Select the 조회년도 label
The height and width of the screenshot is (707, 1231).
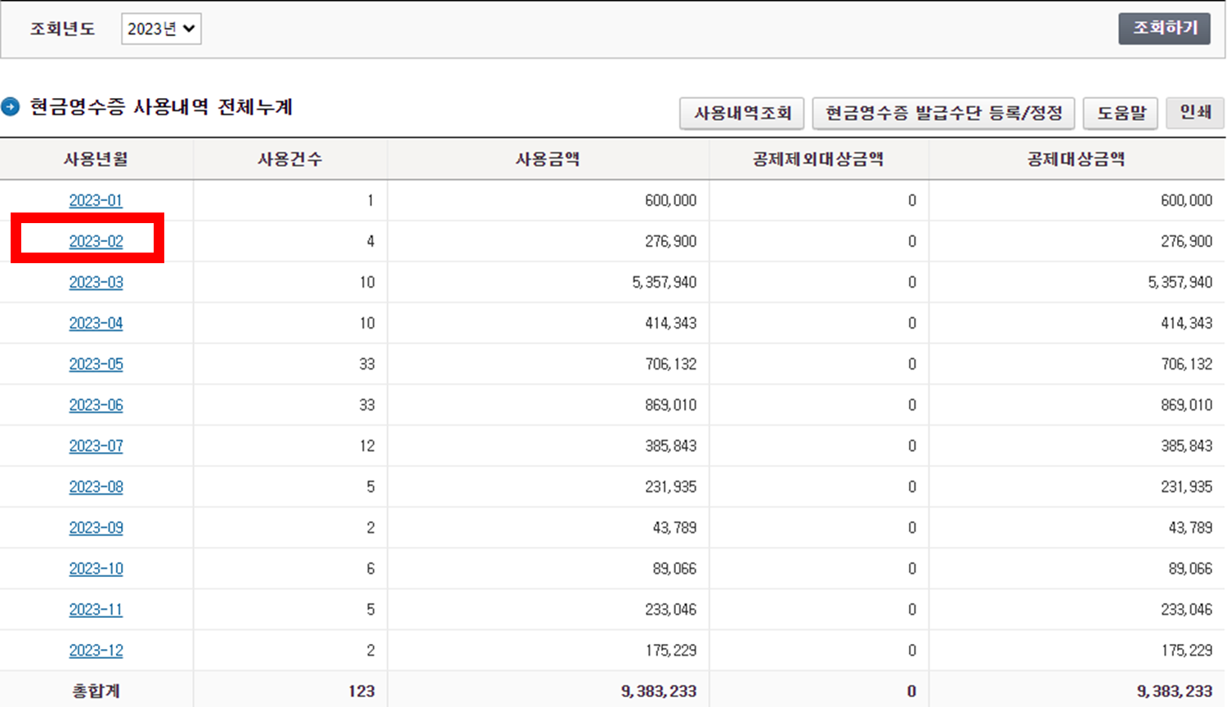pyautogui.click(x=62, y=29)
